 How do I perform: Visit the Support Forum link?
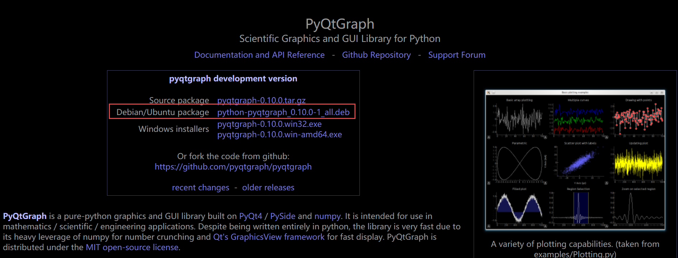point(456,55)
